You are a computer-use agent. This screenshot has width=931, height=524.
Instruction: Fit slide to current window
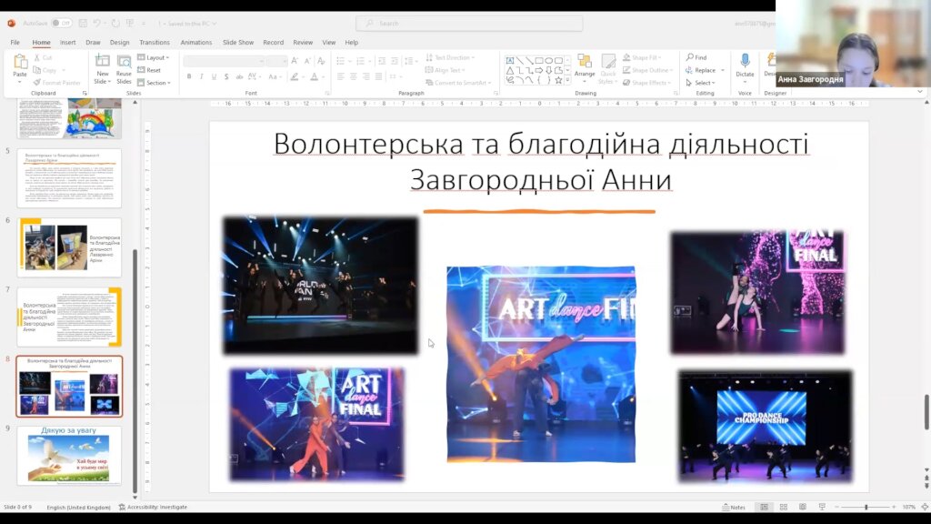pos(925,507)
